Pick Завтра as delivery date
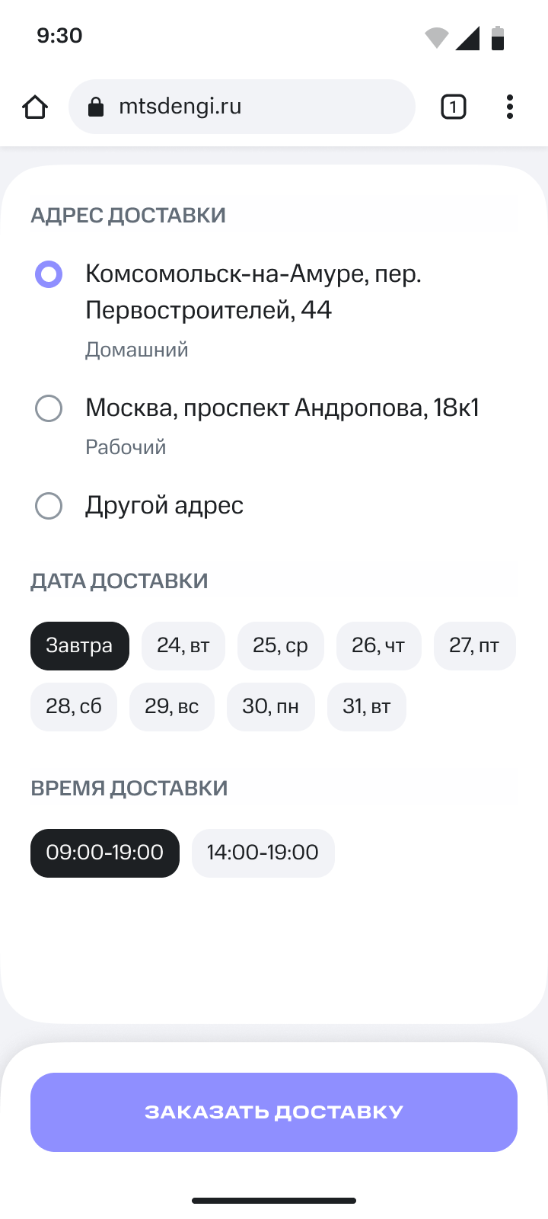 point(80,646)
